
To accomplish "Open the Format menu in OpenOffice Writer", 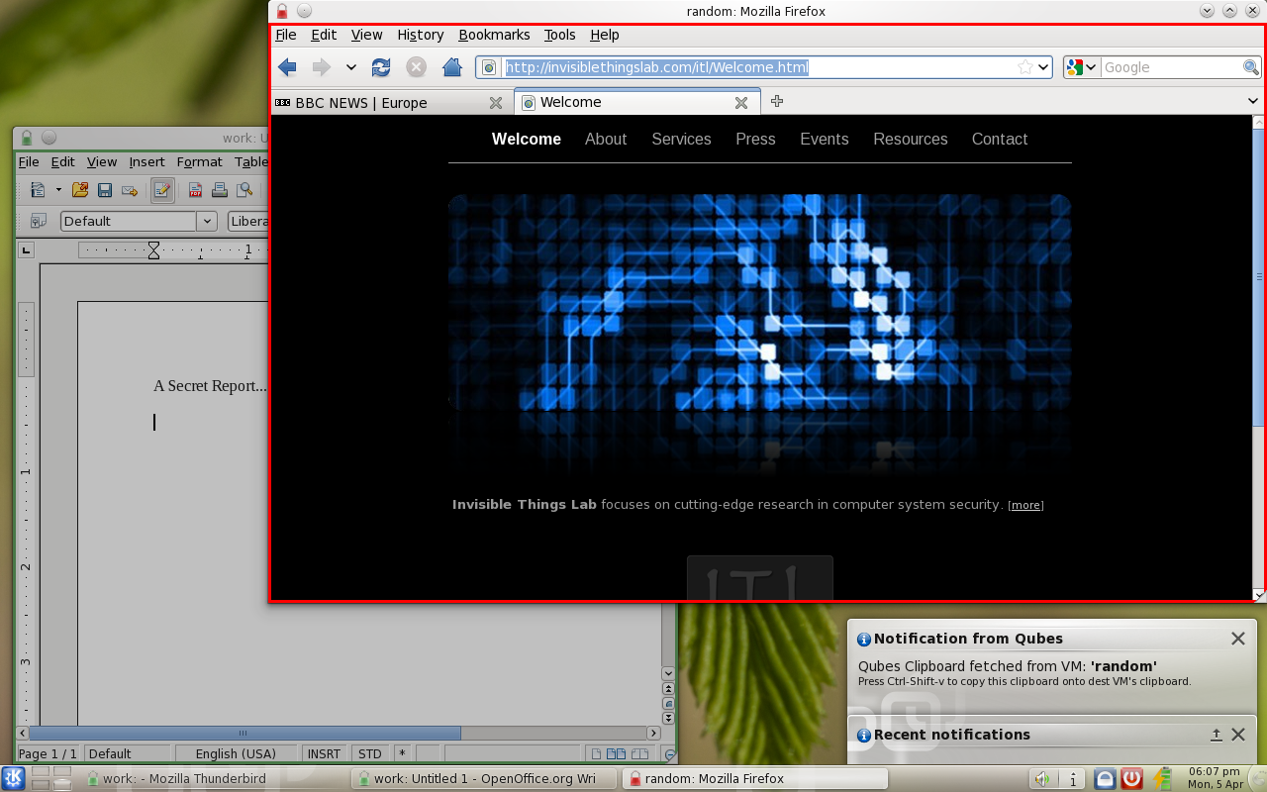I will [199, 162].
